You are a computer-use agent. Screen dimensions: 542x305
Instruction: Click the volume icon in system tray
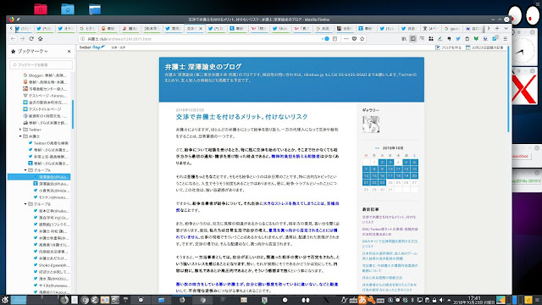pos(441,300)
